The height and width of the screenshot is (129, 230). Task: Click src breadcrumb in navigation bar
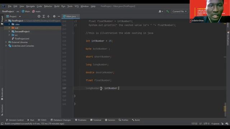18,11
